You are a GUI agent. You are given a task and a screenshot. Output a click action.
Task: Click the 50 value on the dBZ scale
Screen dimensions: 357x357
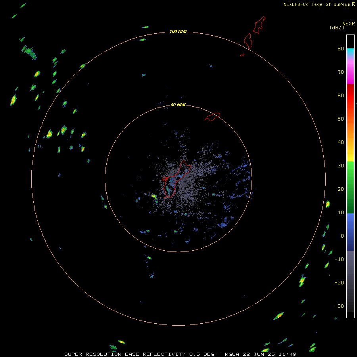point(341,119)
